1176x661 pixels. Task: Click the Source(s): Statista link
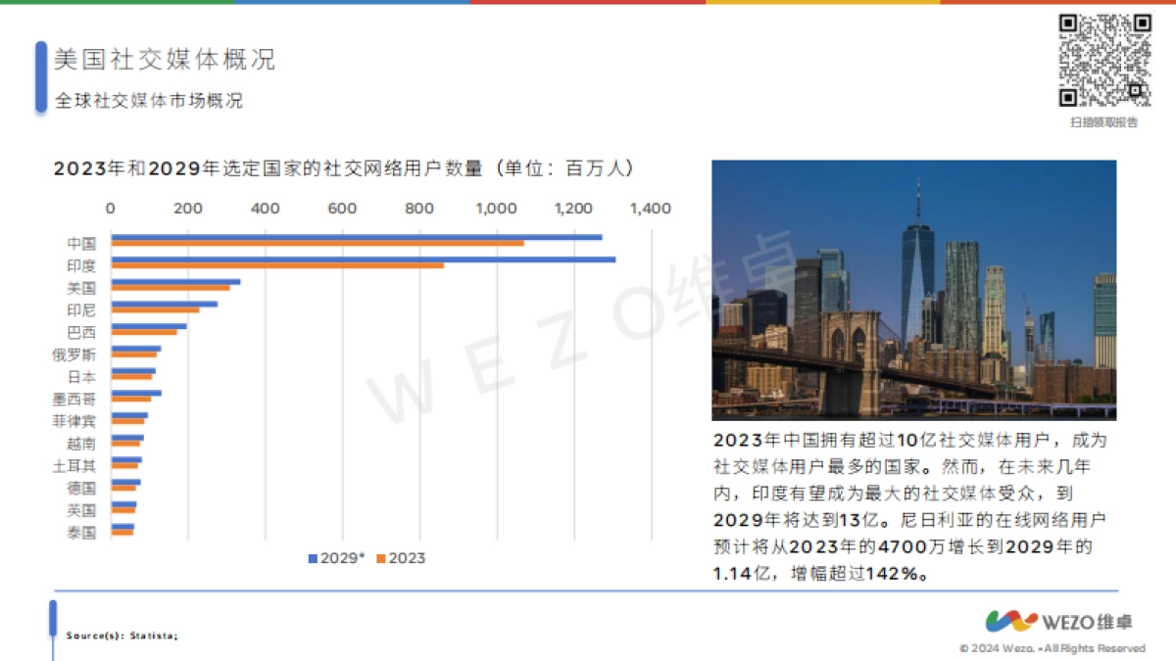pyautogui.click(x=121, y=635)
